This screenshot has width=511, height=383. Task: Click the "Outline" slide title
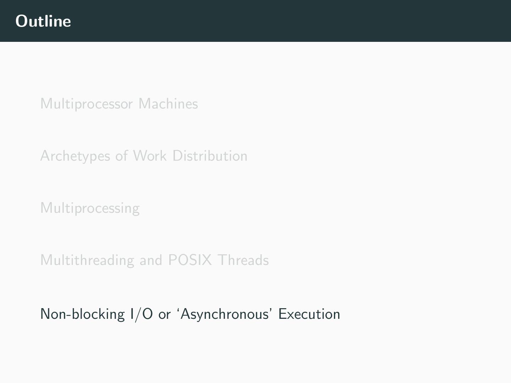(43, 21)
